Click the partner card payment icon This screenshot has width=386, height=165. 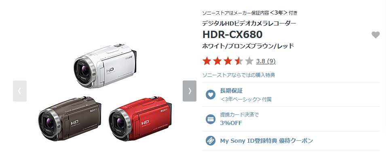click(x=211, y=119)
